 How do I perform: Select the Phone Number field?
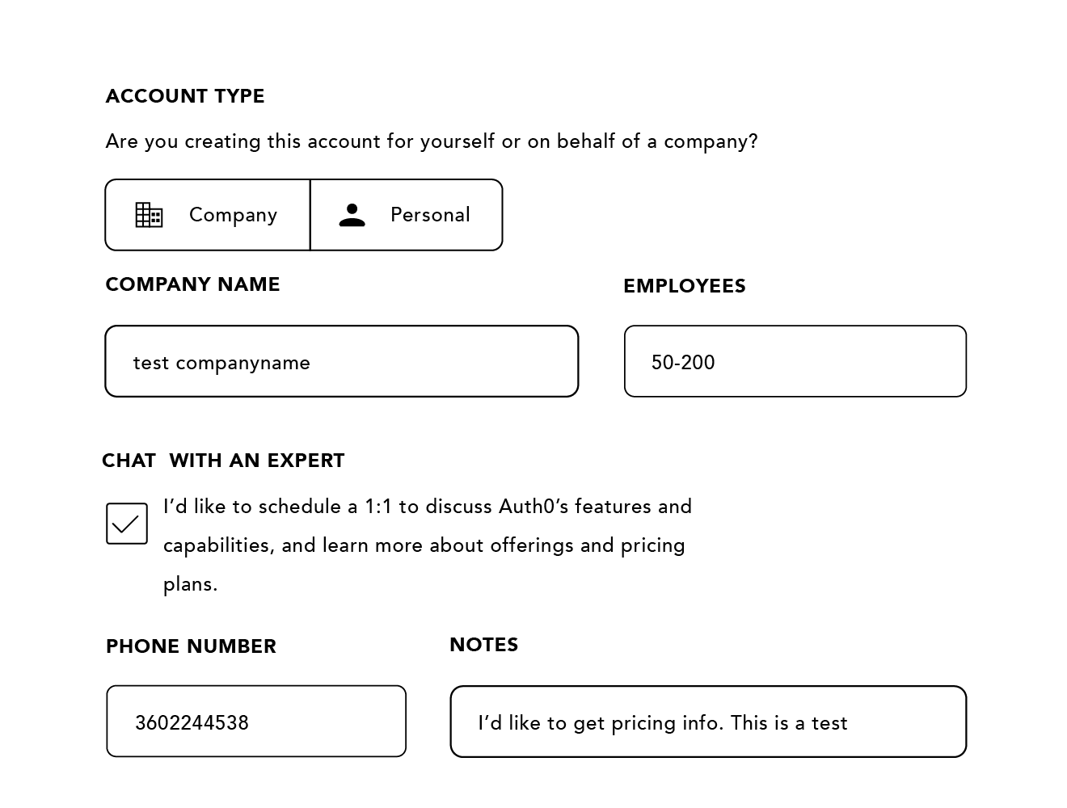click(255, 721)
